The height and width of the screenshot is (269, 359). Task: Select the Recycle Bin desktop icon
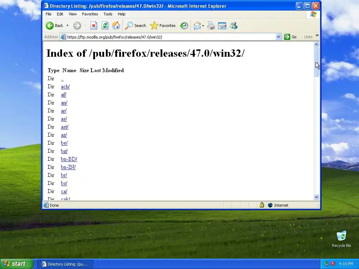click(x=341, y=239)
